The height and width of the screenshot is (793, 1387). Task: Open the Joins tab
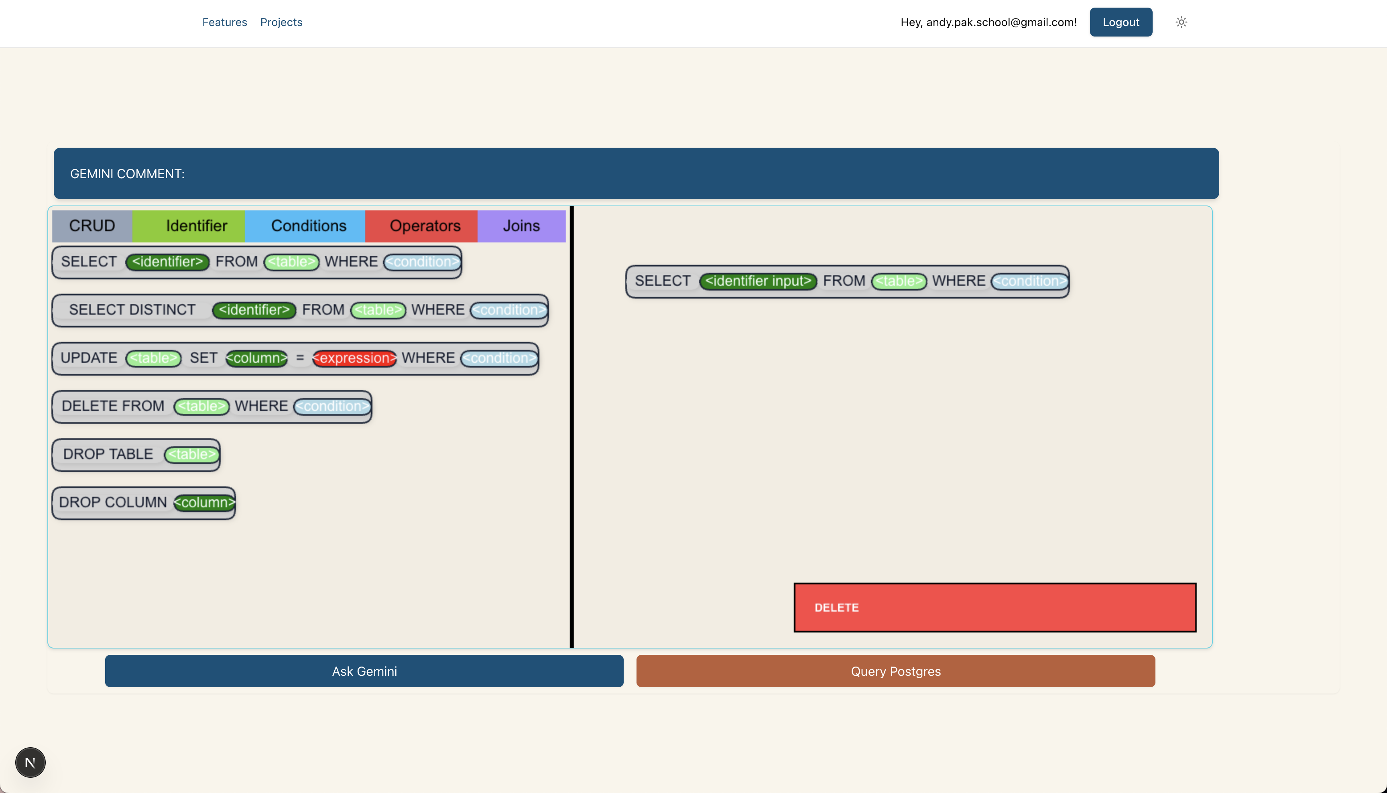(x=521, y=226)
